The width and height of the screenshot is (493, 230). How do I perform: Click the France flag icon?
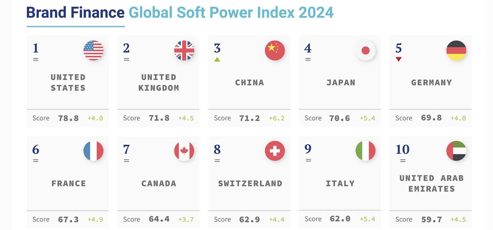coord(93,151)
